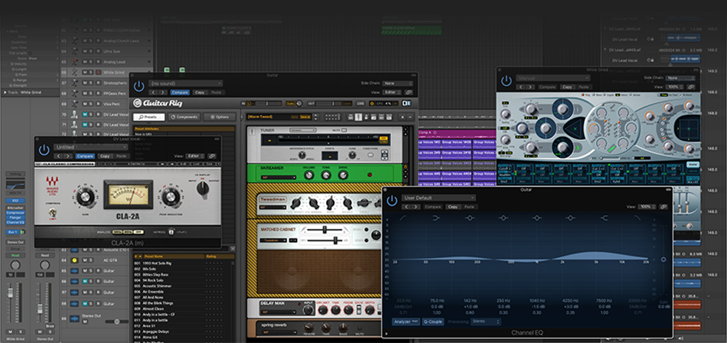Open Components tab in Guitar Rig browser
727x343 pixels.
(x=184, y=117)
